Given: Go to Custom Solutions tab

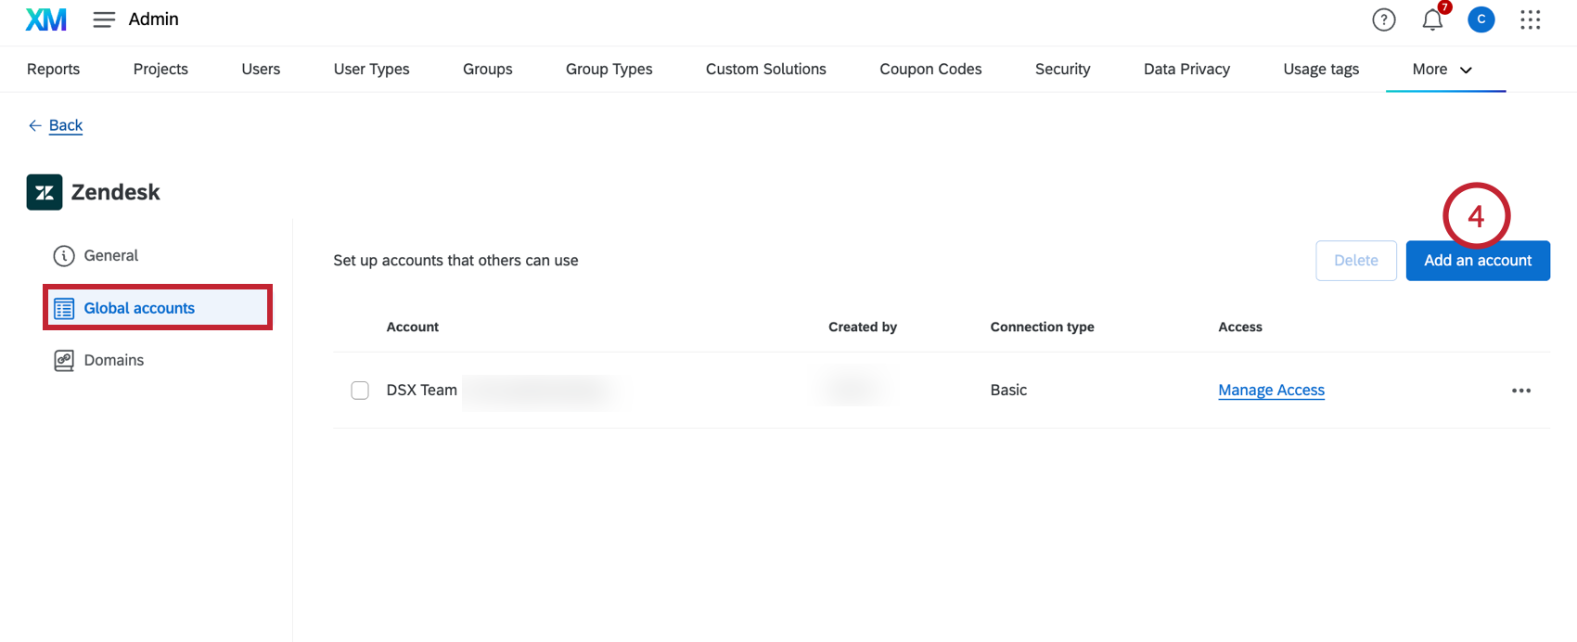Looking at the screenshot, I should tap(765, 70).
